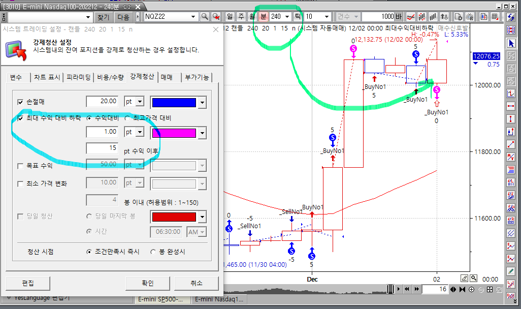Screen dimensions: 521x309
Task: Open the pt unit dropdown for 손절매
Action: pyautogui.click(x=140, y=102)
